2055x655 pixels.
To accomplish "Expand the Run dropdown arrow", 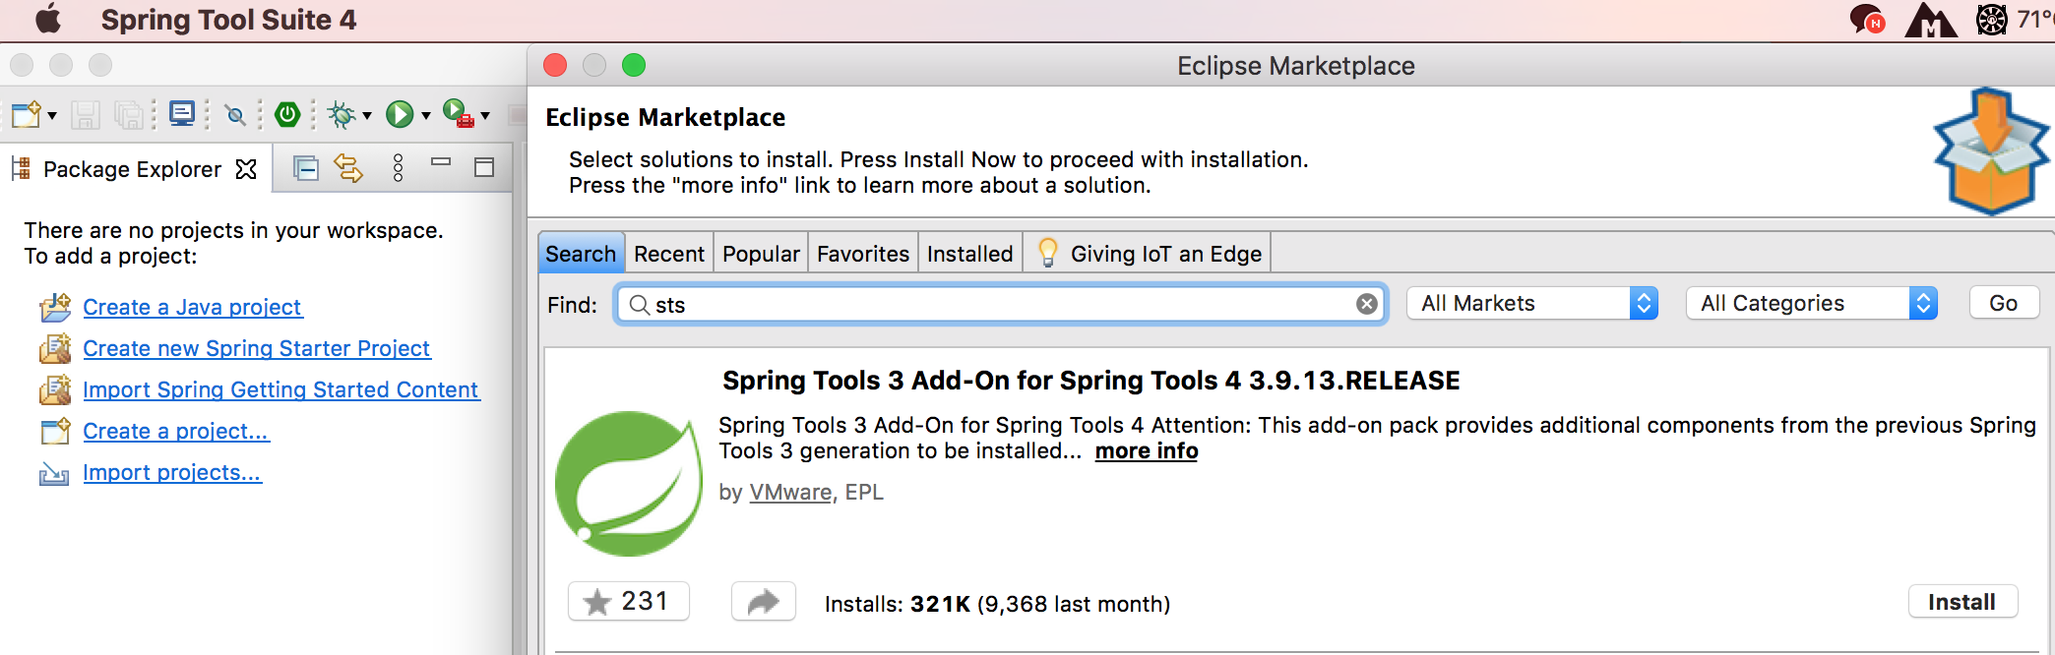I will [x=426, y=116].
